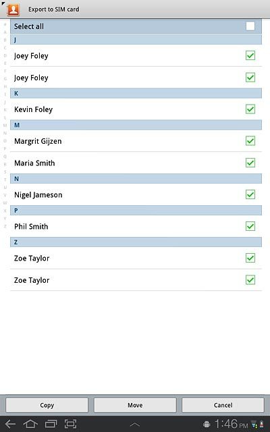Screen dimensions: 270x432
Task: Tap the screenshot capture icon
Action: (x=70, y=424)
